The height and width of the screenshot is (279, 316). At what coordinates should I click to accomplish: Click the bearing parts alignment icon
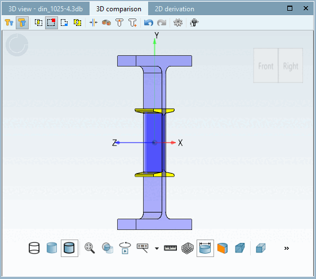click(106, 23)
